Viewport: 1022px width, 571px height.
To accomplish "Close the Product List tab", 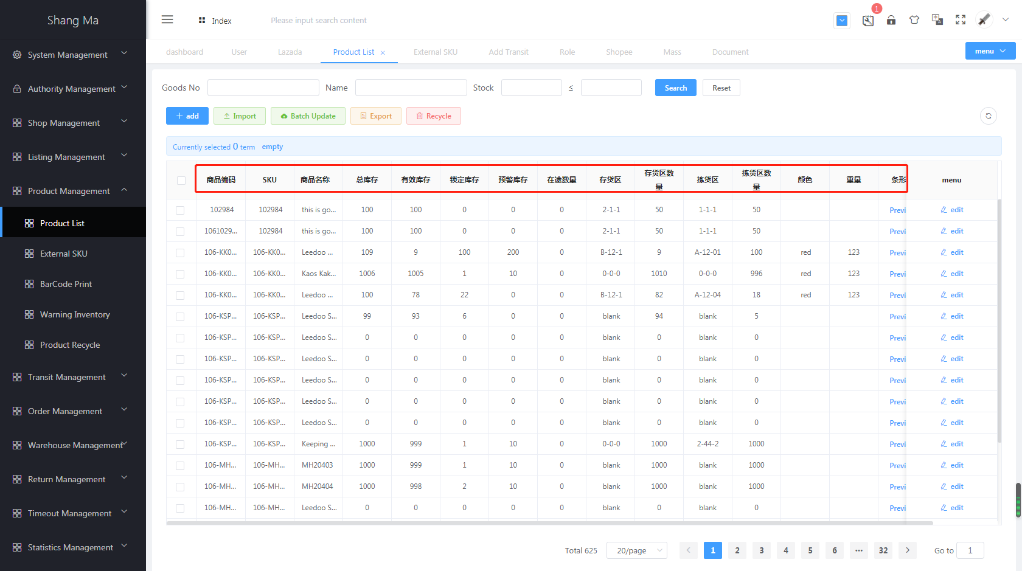I will 383,53.
